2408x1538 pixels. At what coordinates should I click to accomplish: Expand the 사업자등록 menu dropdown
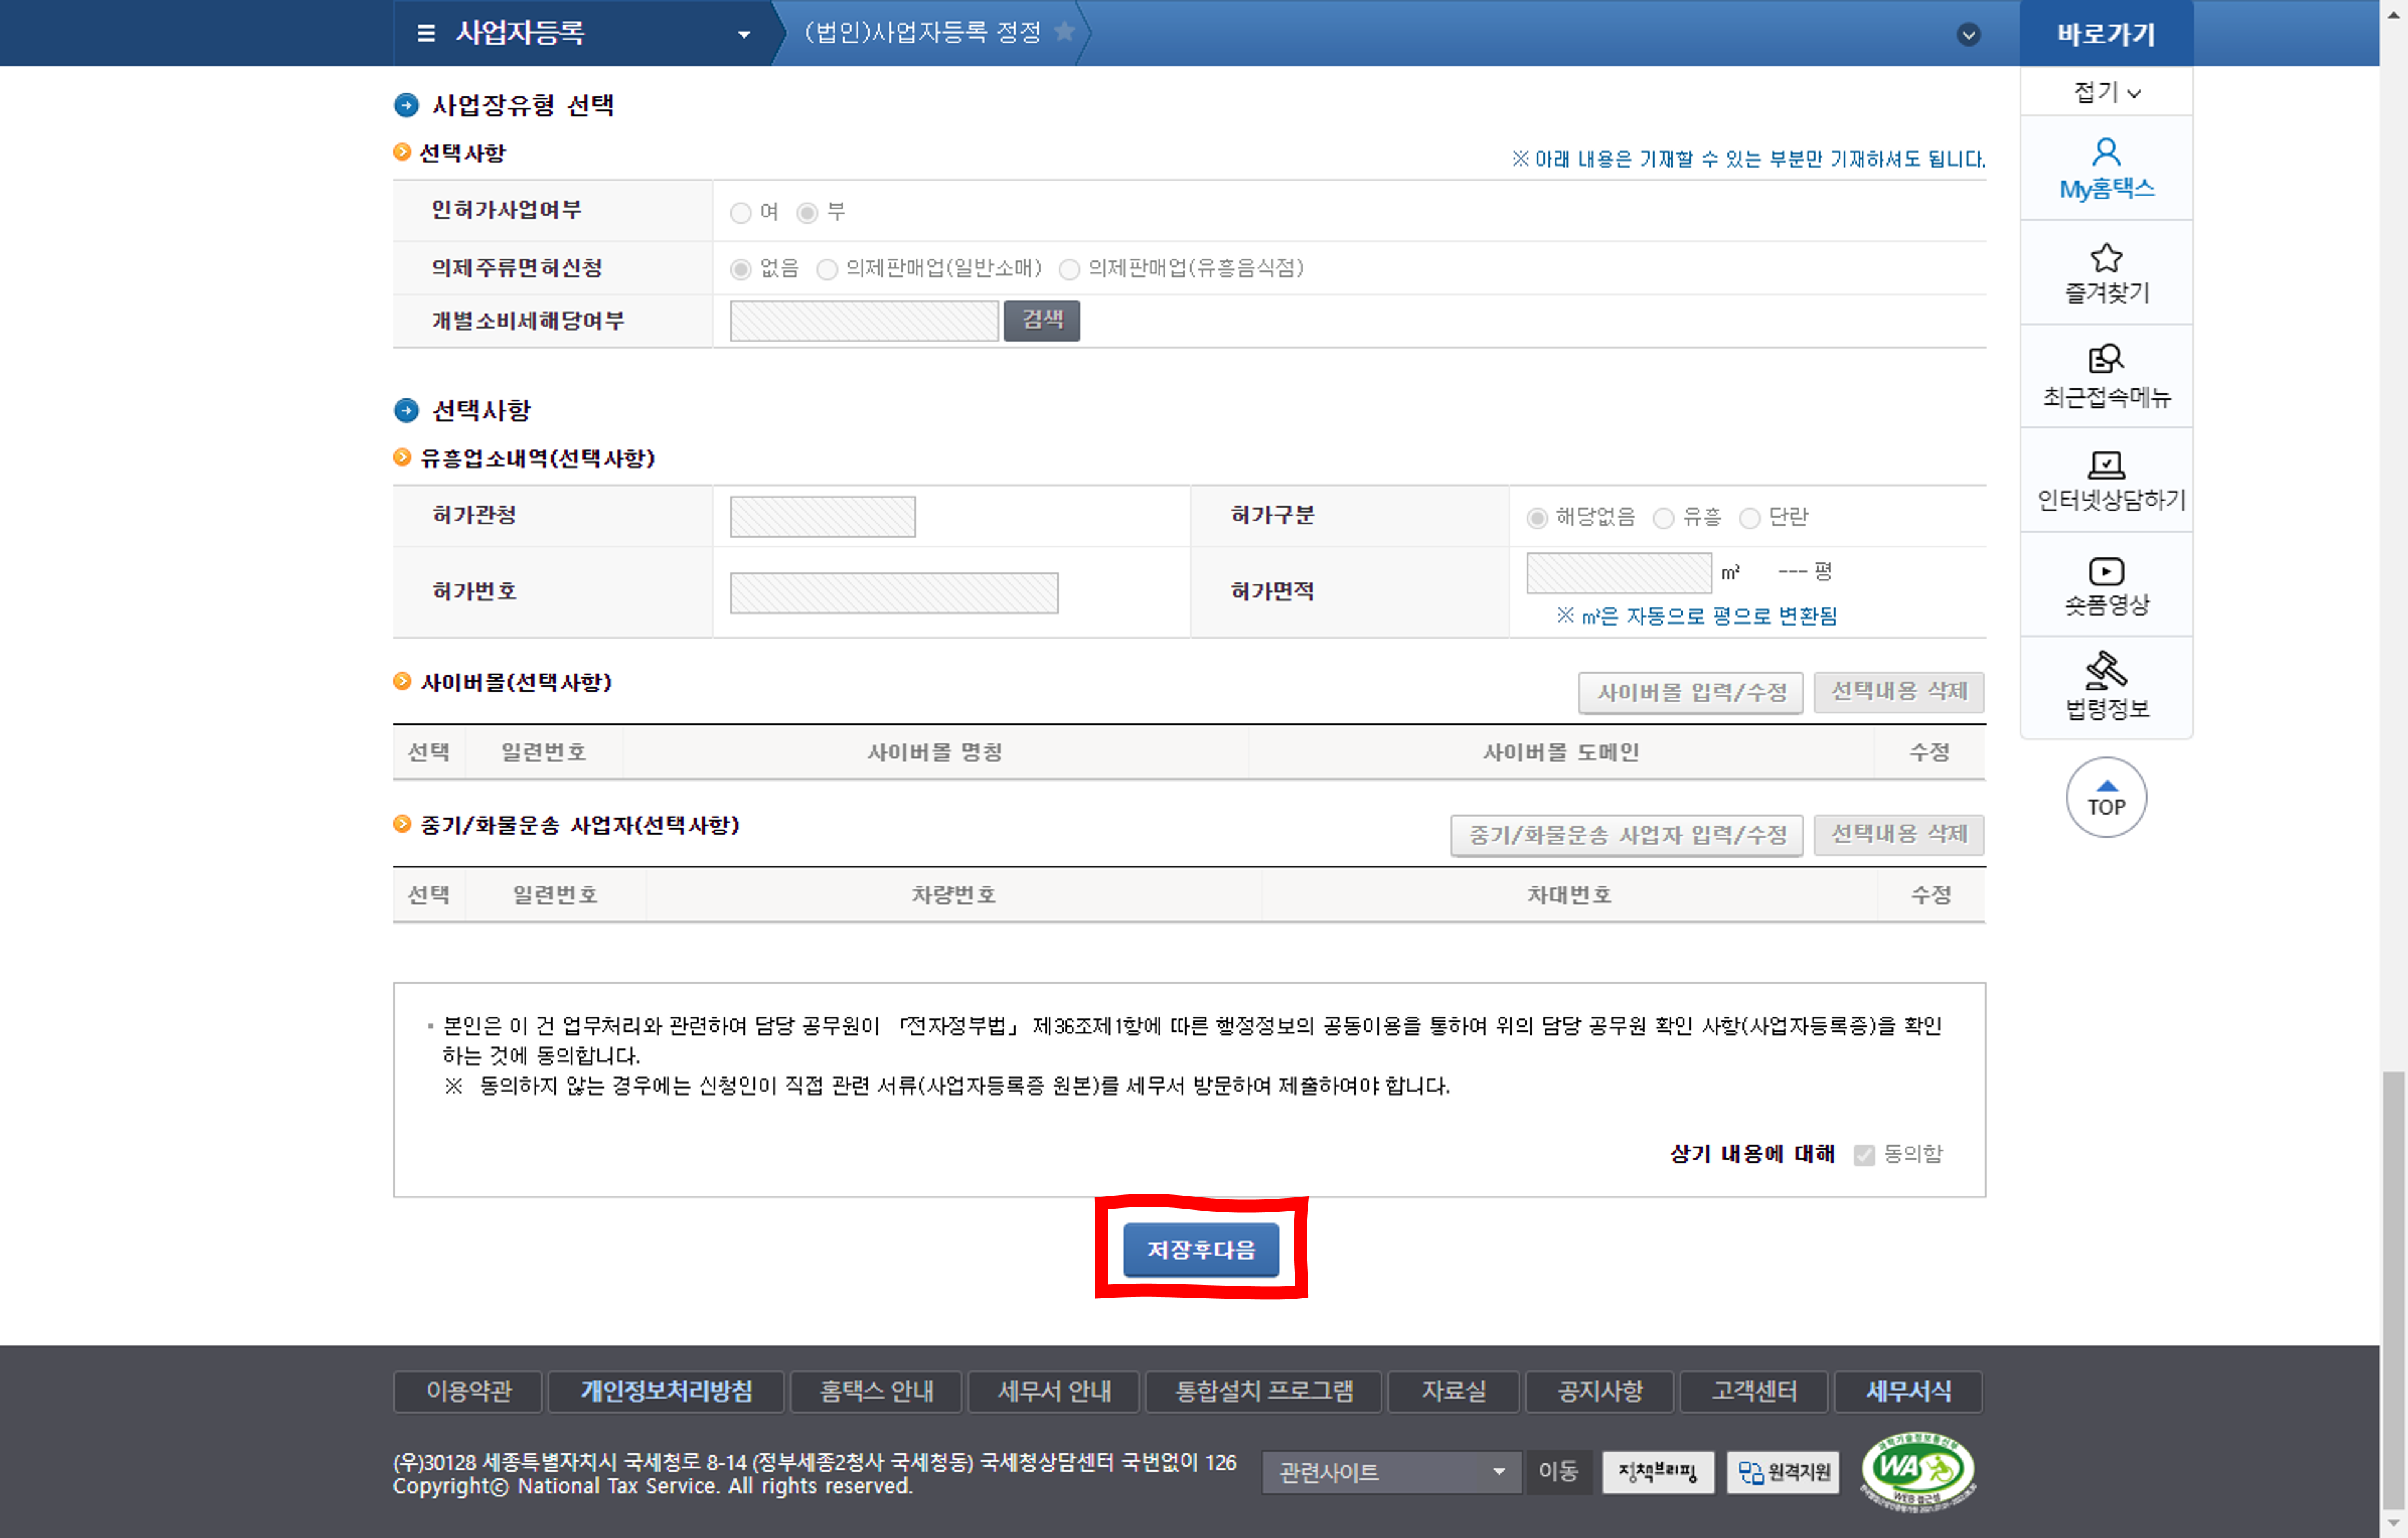(744, 34)
